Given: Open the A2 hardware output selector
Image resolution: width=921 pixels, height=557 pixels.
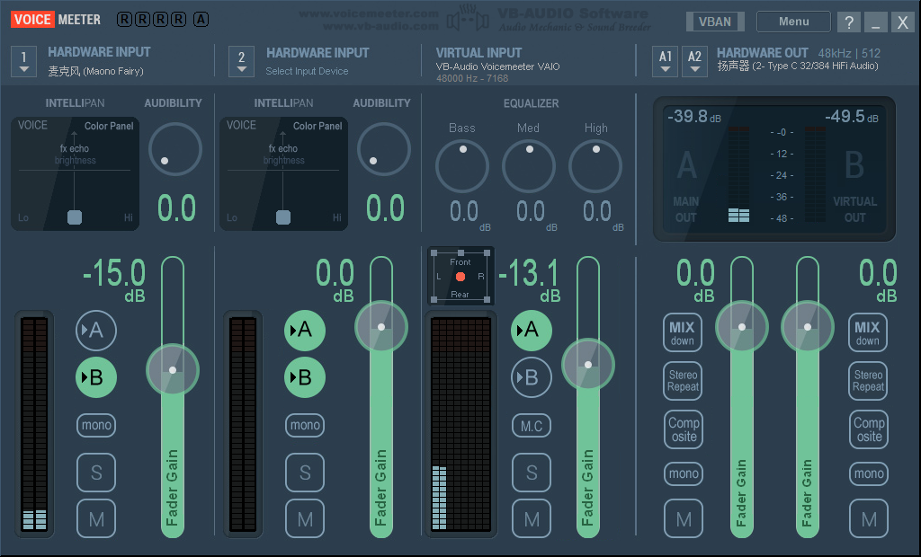Looking at the screenshot, I should click(694, 61).
